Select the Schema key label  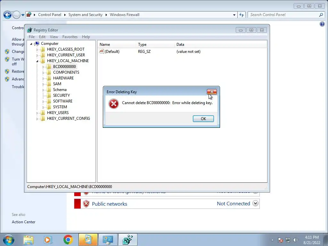click(60, 90)
